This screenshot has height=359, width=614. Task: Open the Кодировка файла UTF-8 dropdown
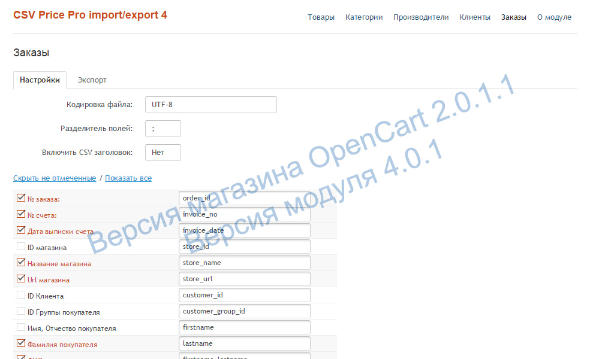[210, 105]
